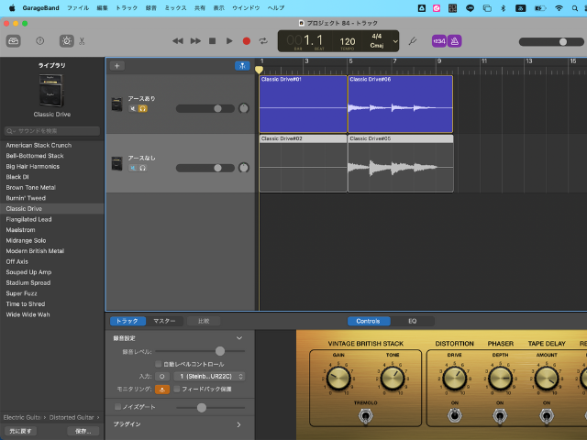Toggle the Cycle loop button
The height and width of the screenshot is (440, 587).
coord(263,40)
